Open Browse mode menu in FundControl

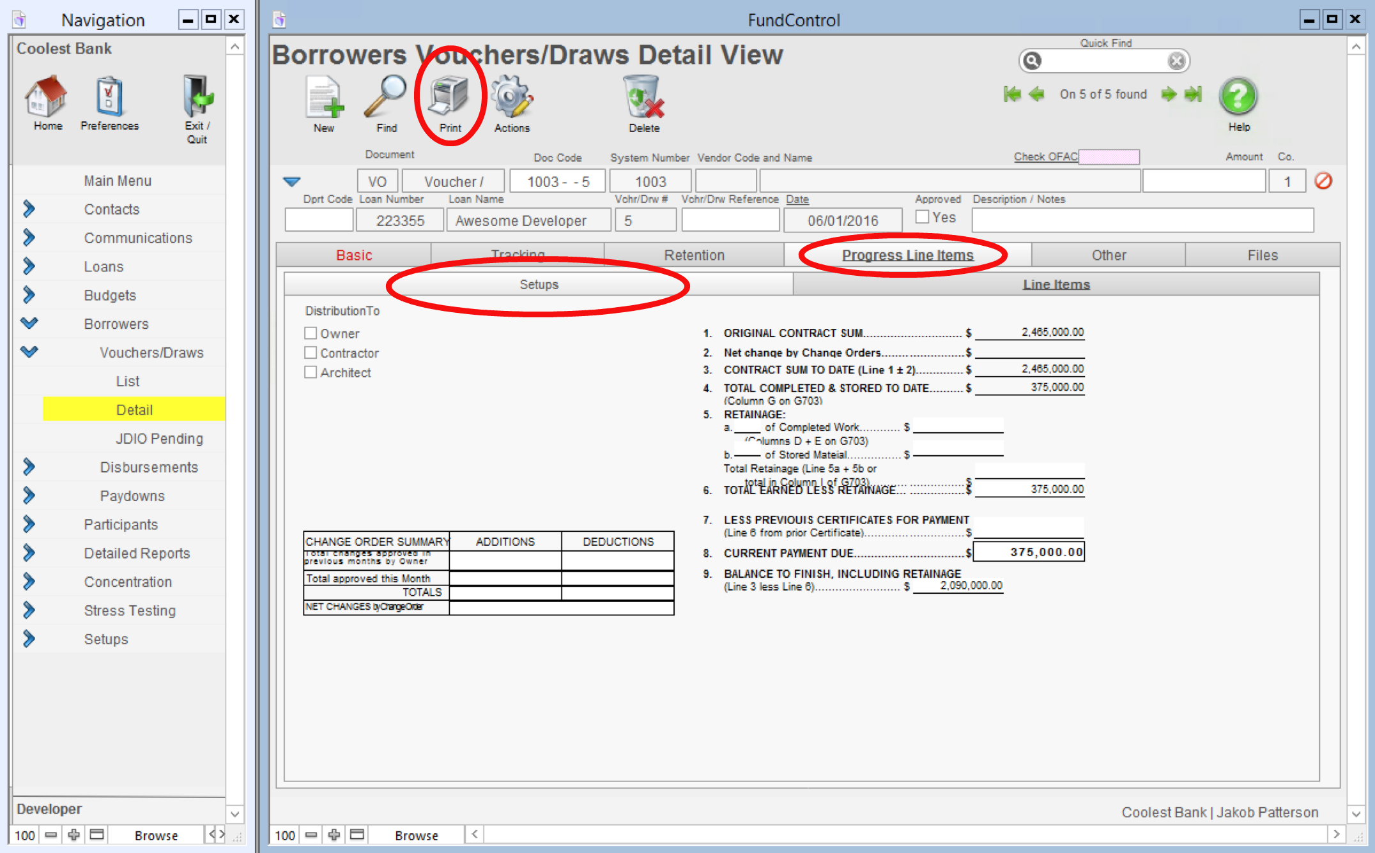pyautogui.click(x=416, y=835)
